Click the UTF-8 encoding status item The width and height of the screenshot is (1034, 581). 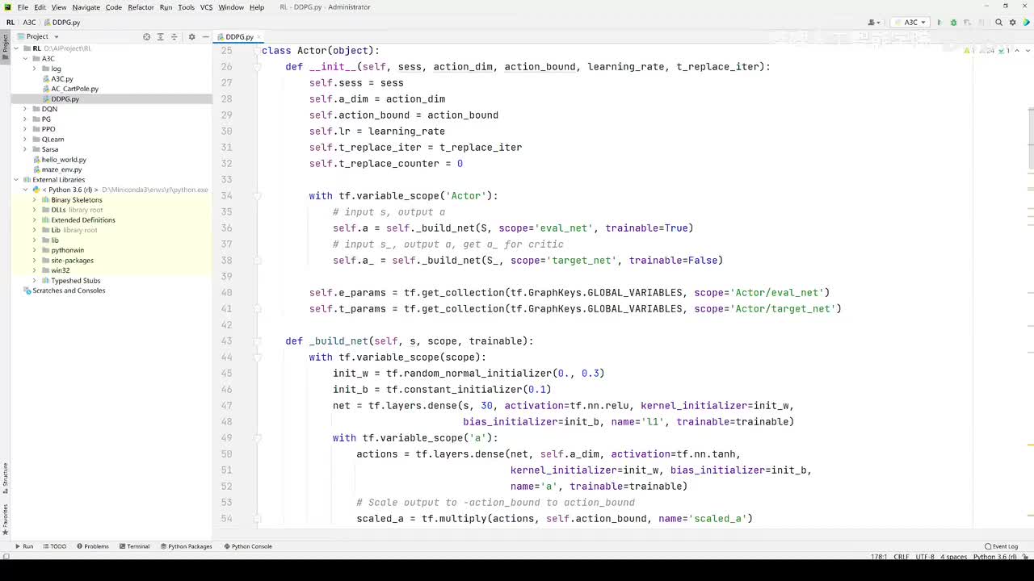pos(925,557)
